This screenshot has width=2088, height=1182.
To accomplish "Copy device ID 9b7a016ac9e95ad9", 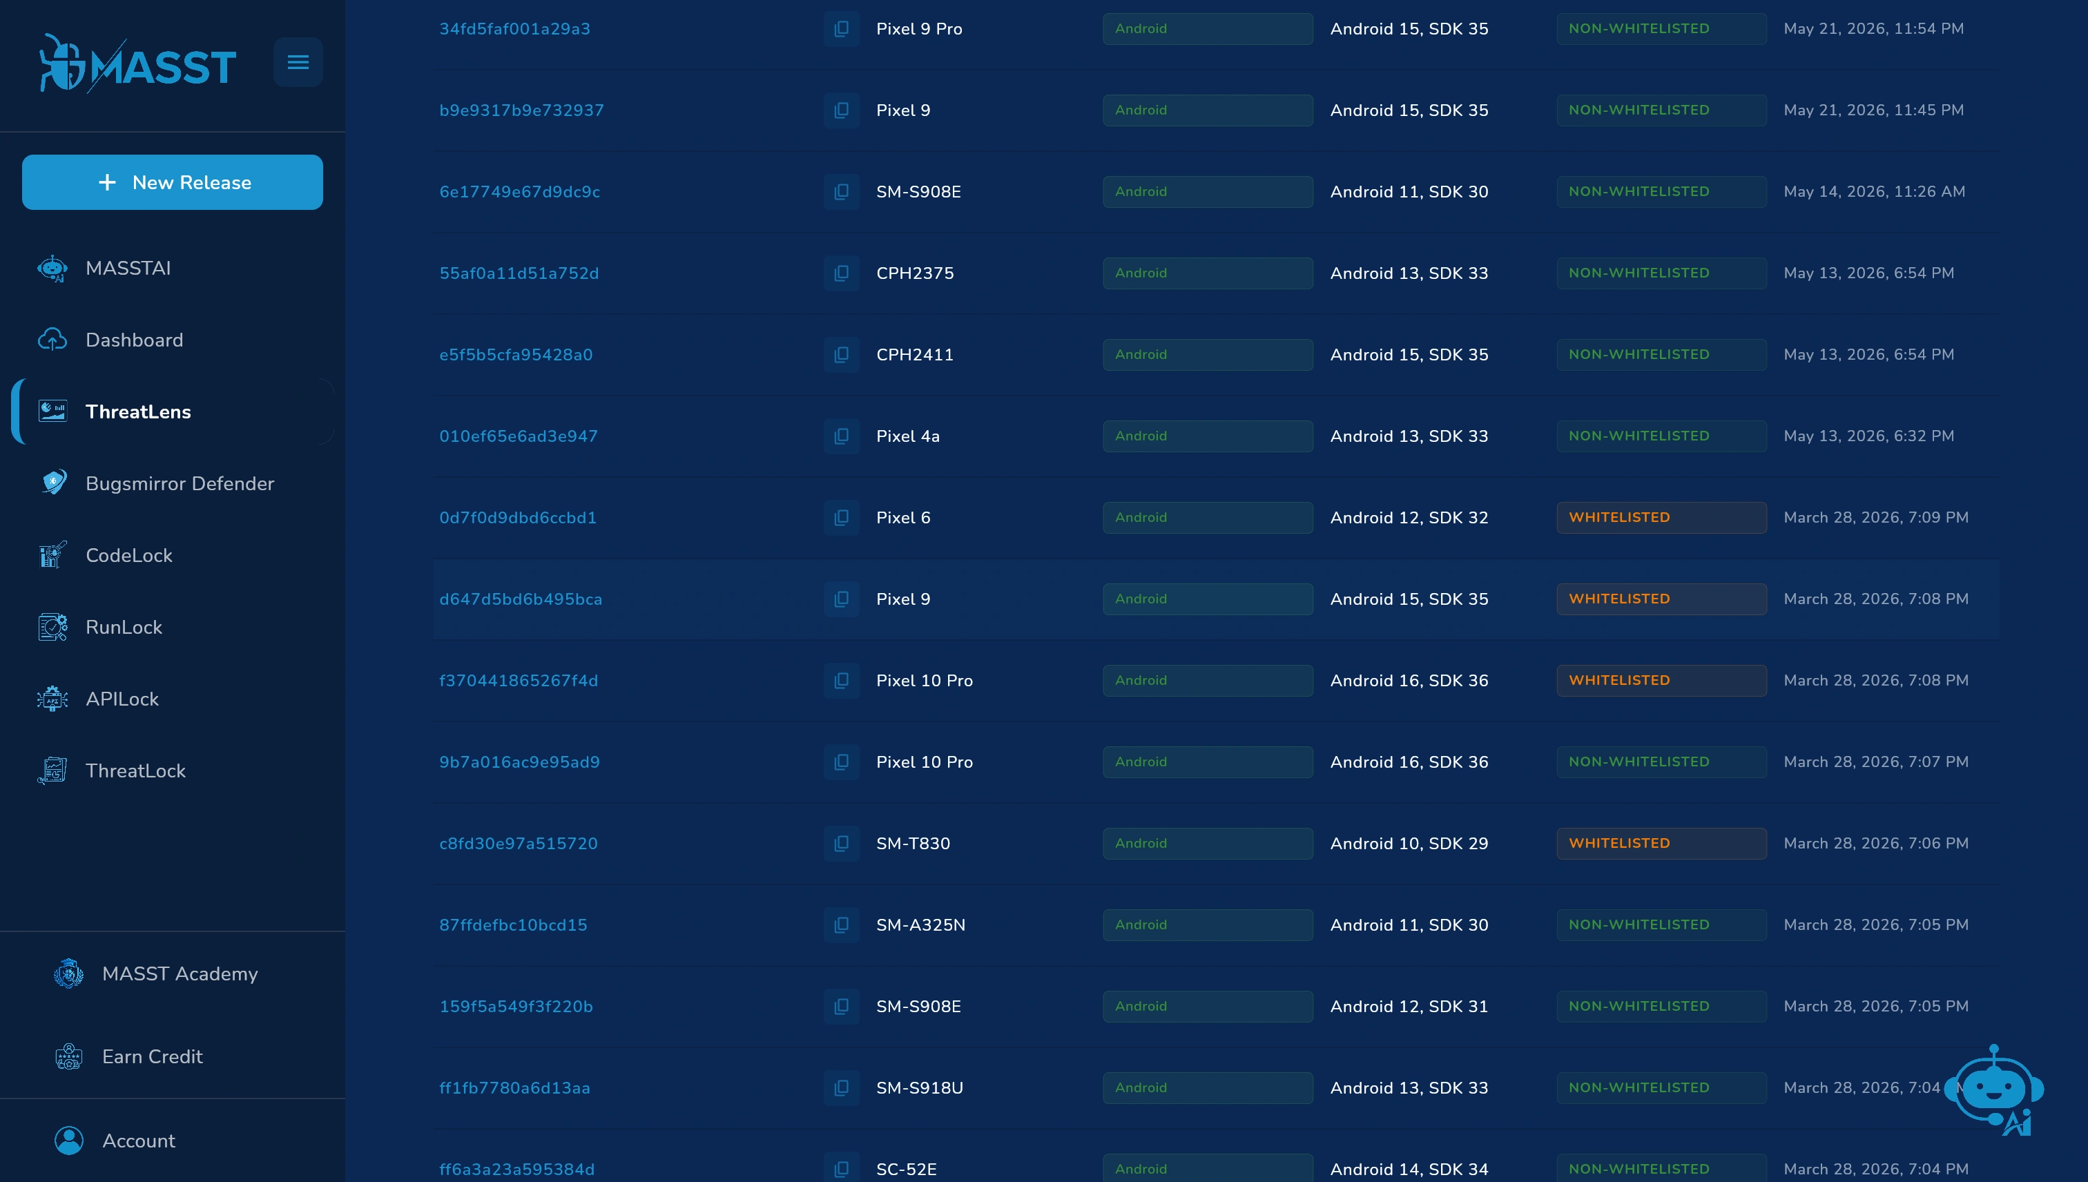I will click(842, 762).
